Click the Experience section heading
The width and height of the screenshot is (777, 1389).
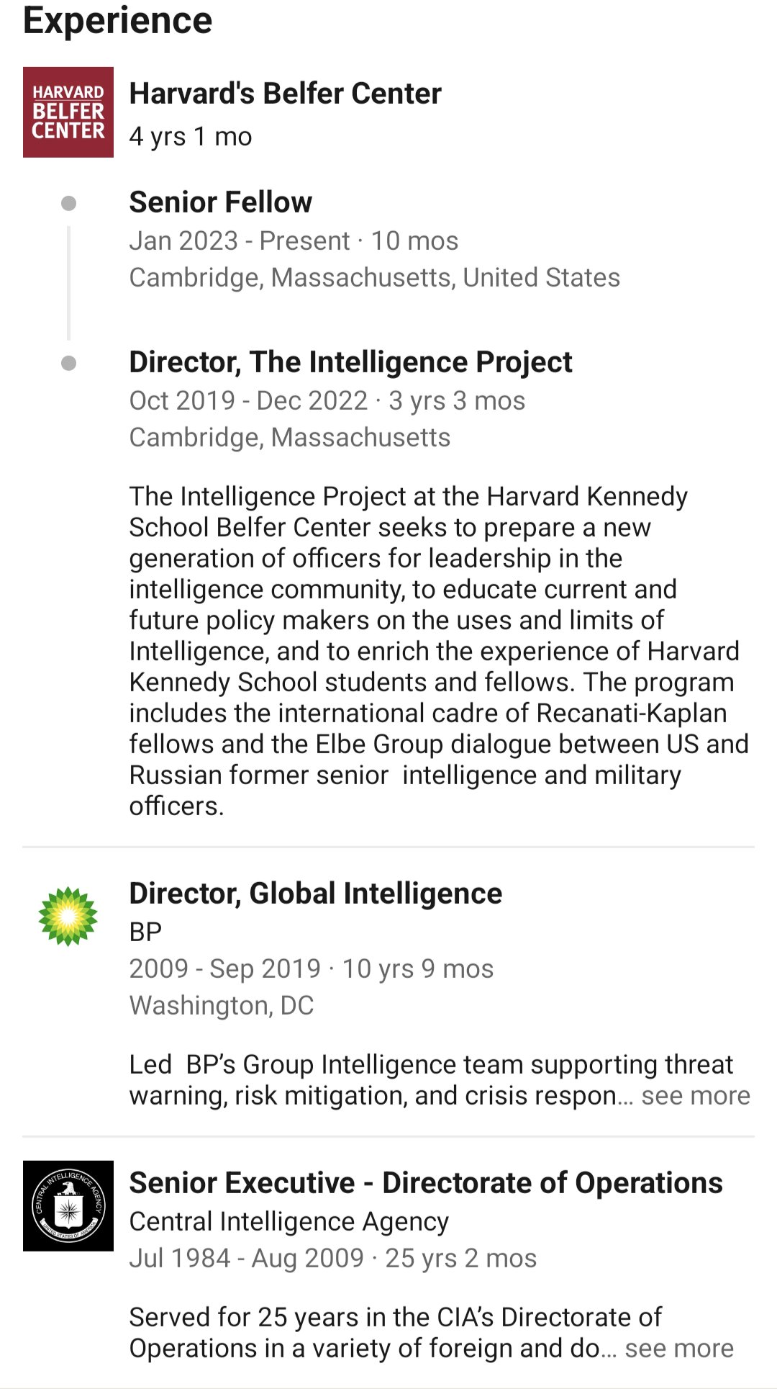118,20
